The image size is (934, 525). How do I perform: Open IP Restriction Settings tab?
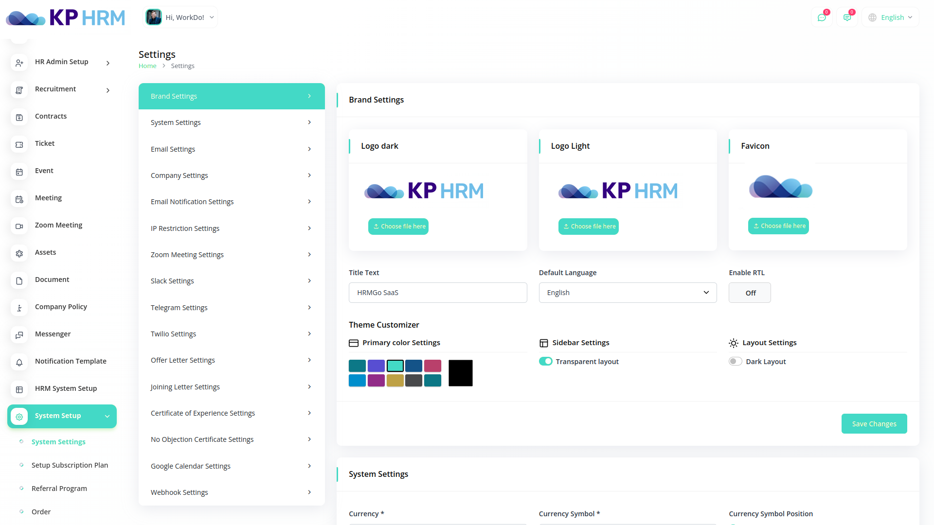(232, 228)
